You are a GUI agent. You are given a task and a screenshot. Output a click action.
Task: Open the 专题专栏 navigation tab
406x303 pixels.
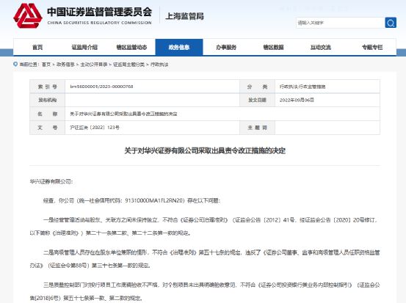click(x=372, y=47)
